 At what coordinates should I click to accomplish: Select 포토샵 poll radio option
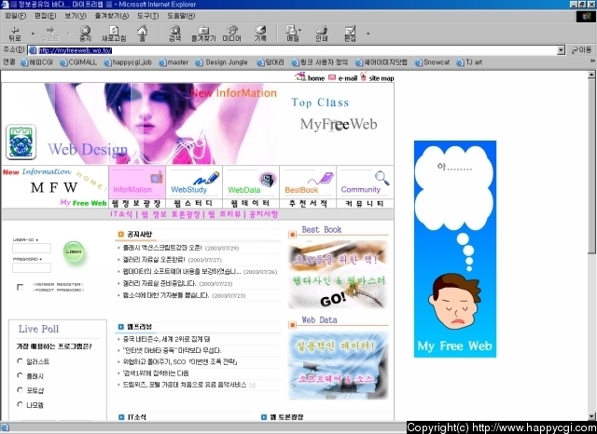(20, 390)
